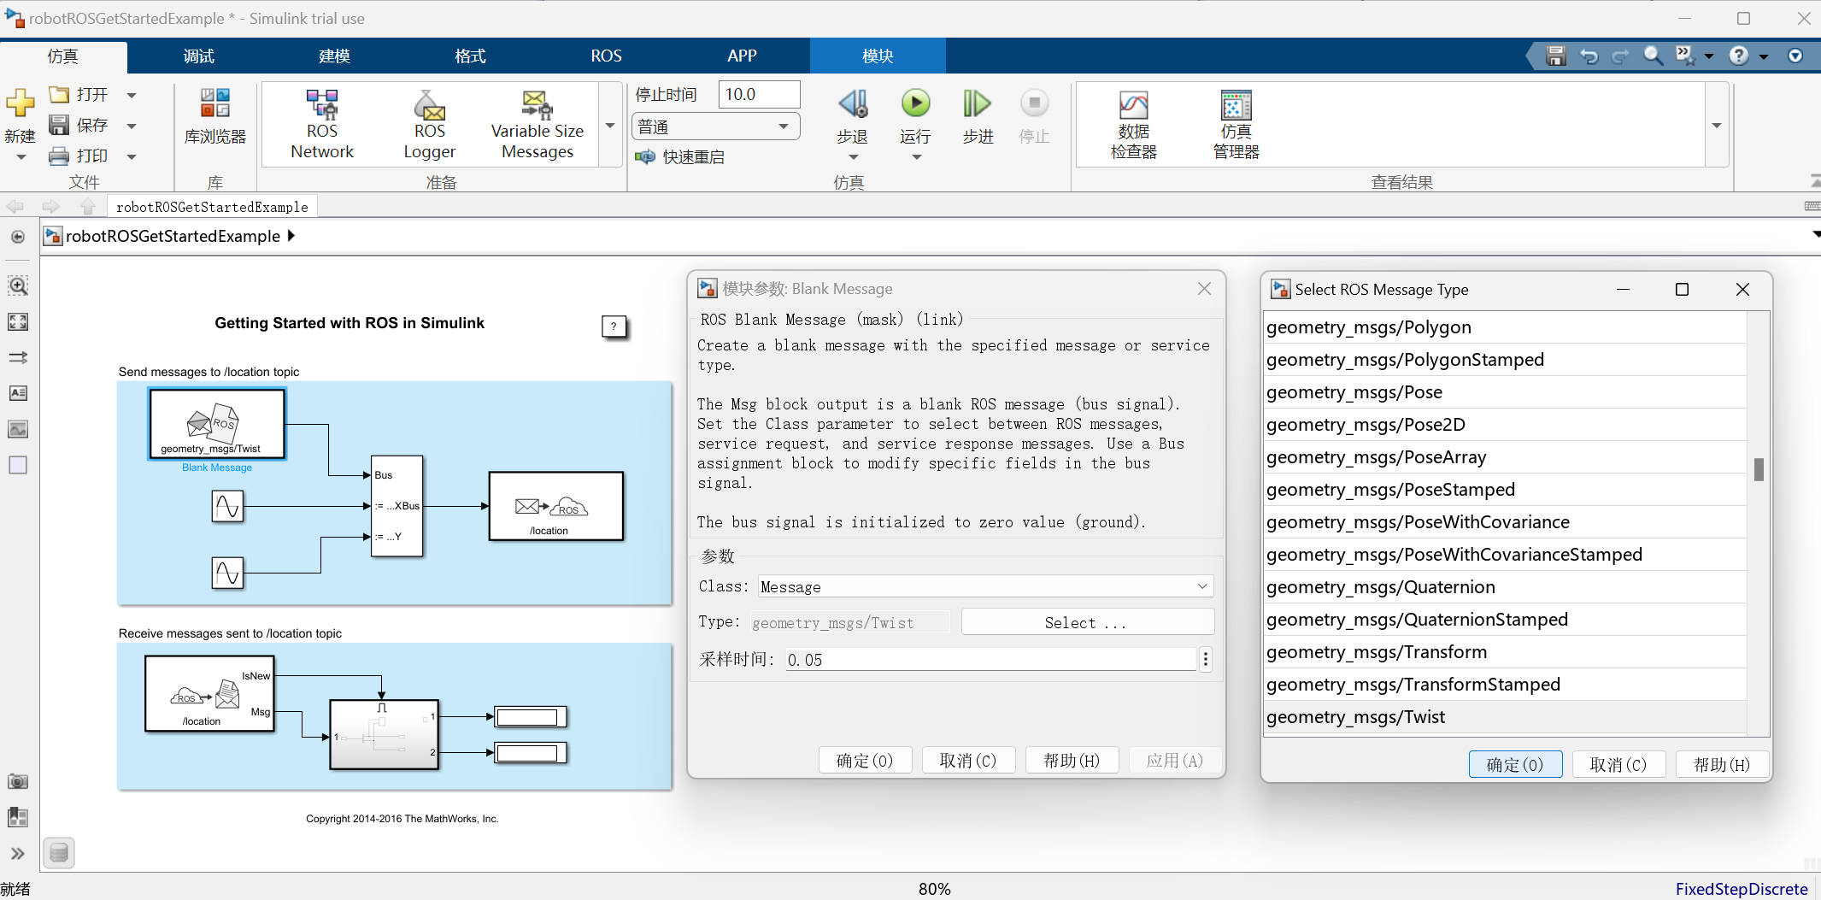1821x900 pixels.
Task: Open Variable Size Messages settings
Action: click(x=537, y=125)
